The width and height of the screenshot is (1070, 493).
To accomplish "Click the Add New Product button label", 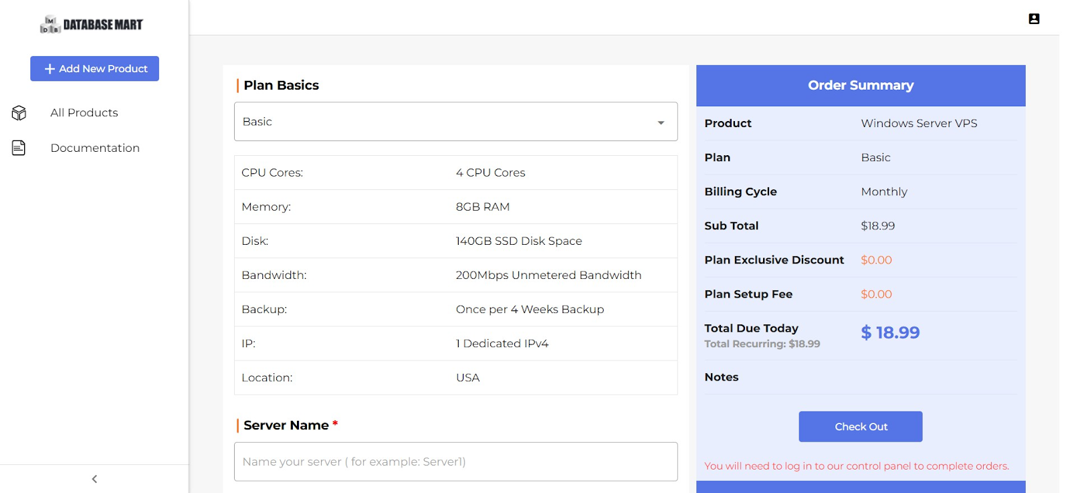I will 103,69.
